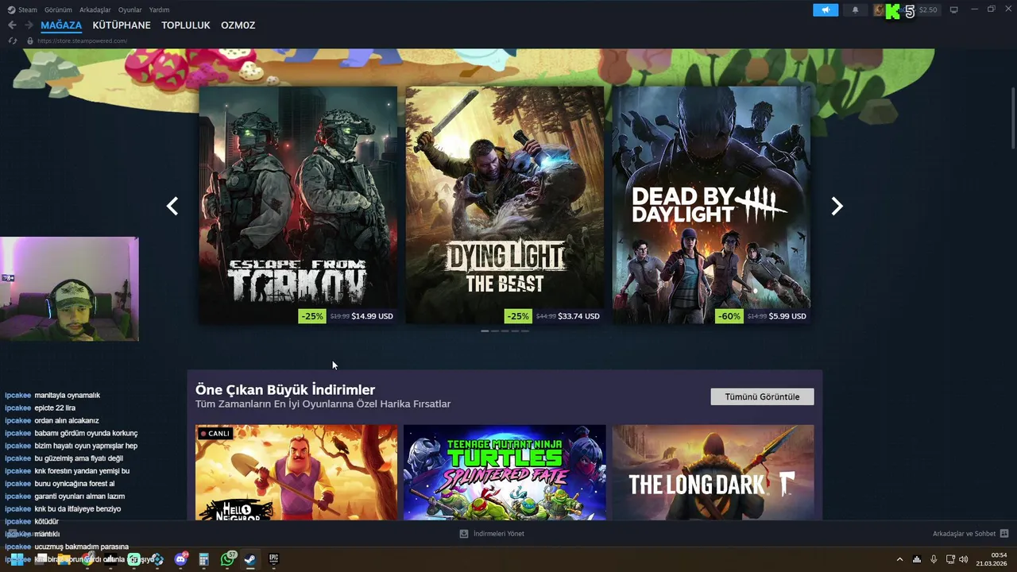Click the tray icon left of the microphone
This screenshot has height=572, width=1017.
pyautogui.click(x=917, y=559)
